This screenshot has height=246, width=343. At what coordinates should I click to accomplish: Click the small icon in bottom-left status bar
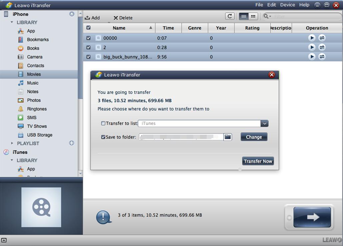[x=4, y=240]
